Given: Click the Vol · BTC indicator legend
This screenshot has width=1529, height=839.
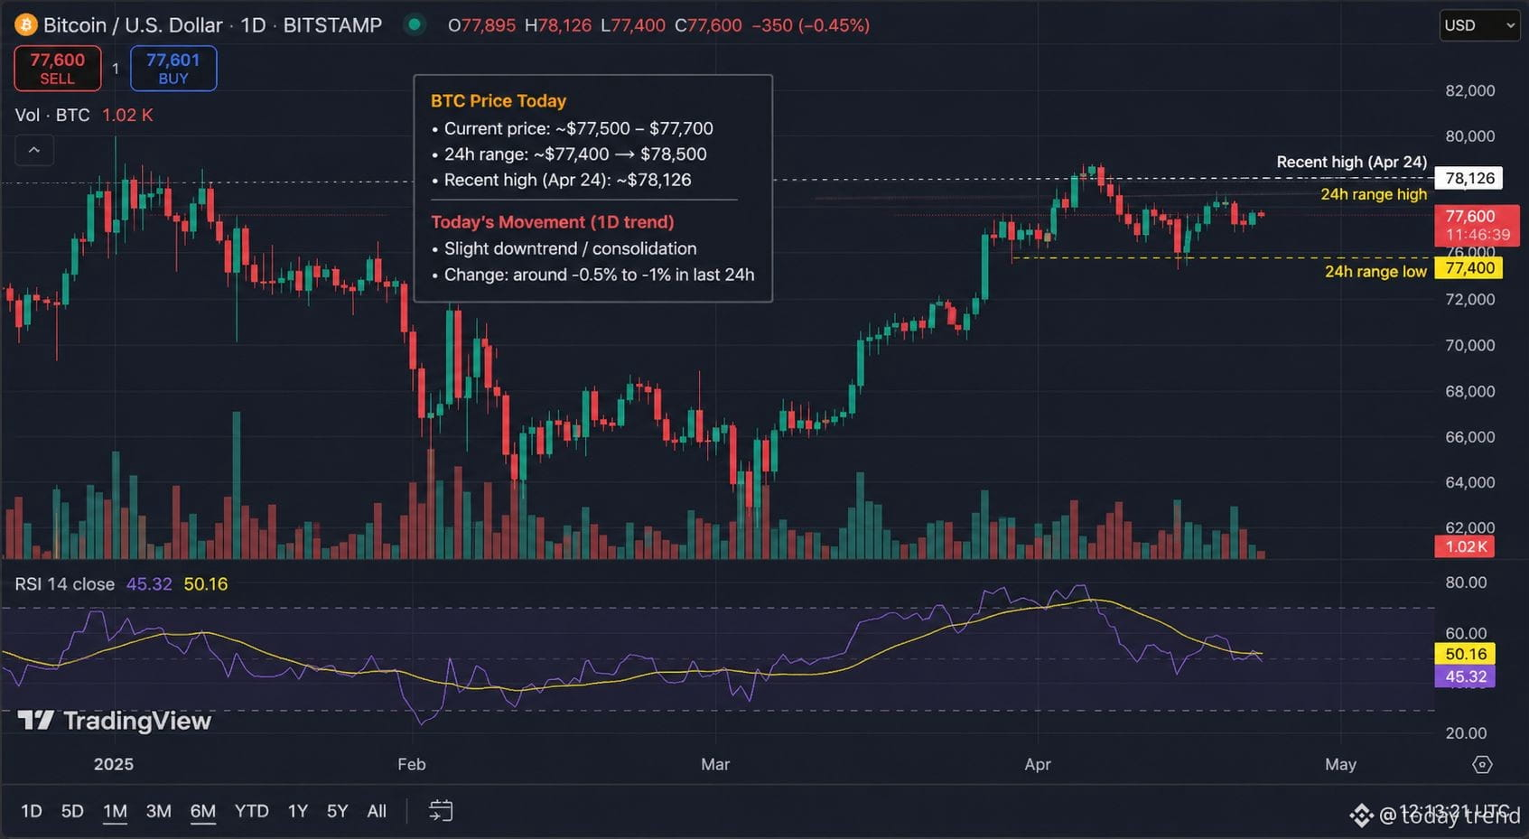Looking at the screenshot, I should tap(52, 116).
